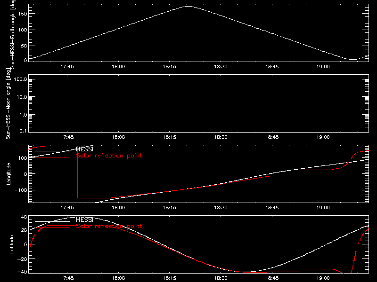Screen dimensions: 377x282
Task: Click the '19:00' label under Latitude plot
Action: (x=323, y=278)
